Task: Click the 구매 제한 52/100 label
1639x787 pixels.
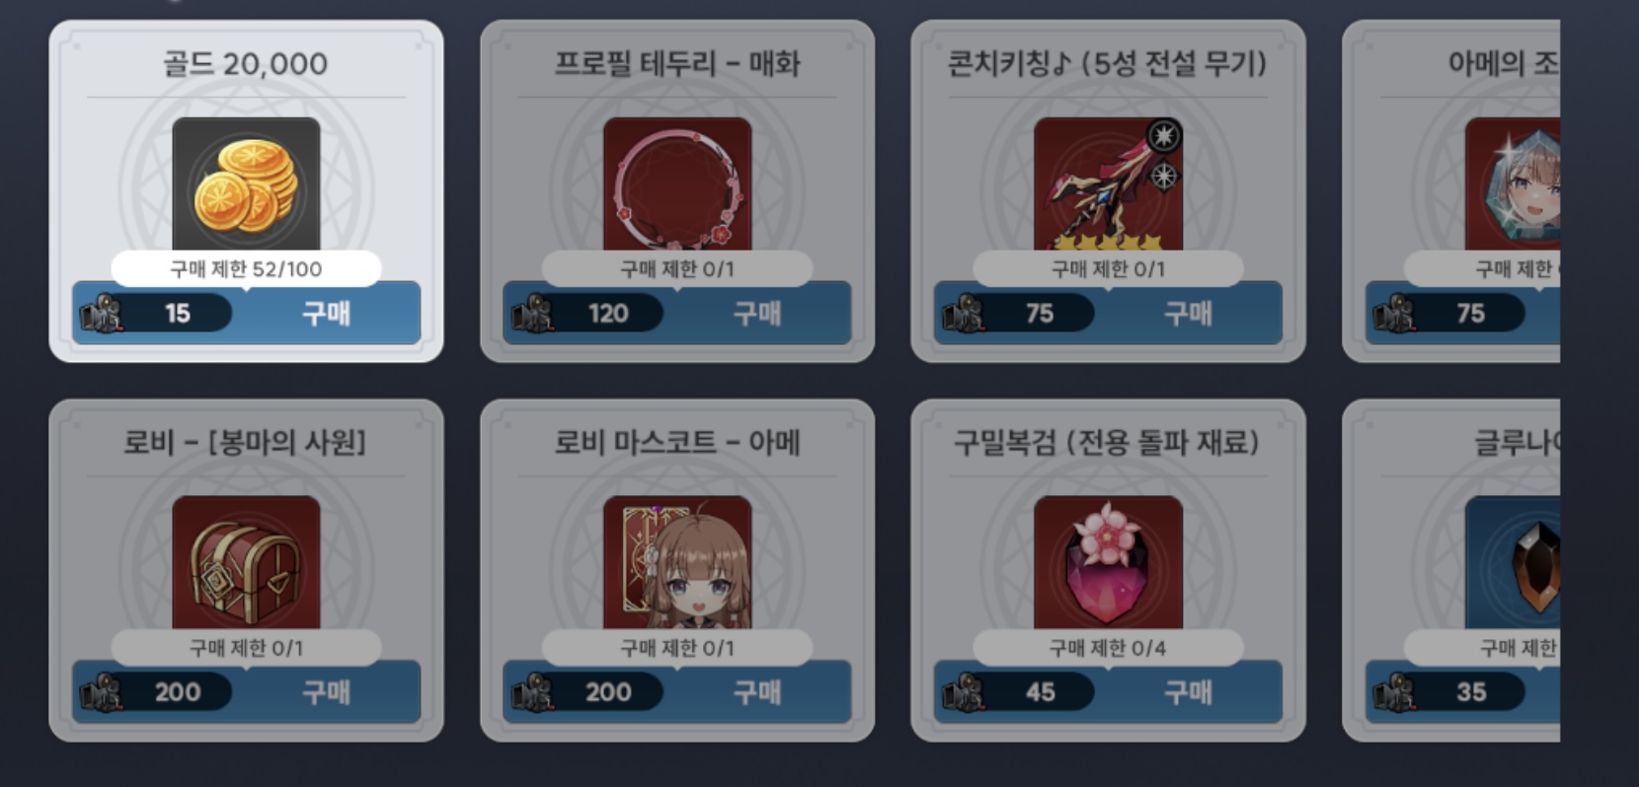Action: tap(246, 268)
